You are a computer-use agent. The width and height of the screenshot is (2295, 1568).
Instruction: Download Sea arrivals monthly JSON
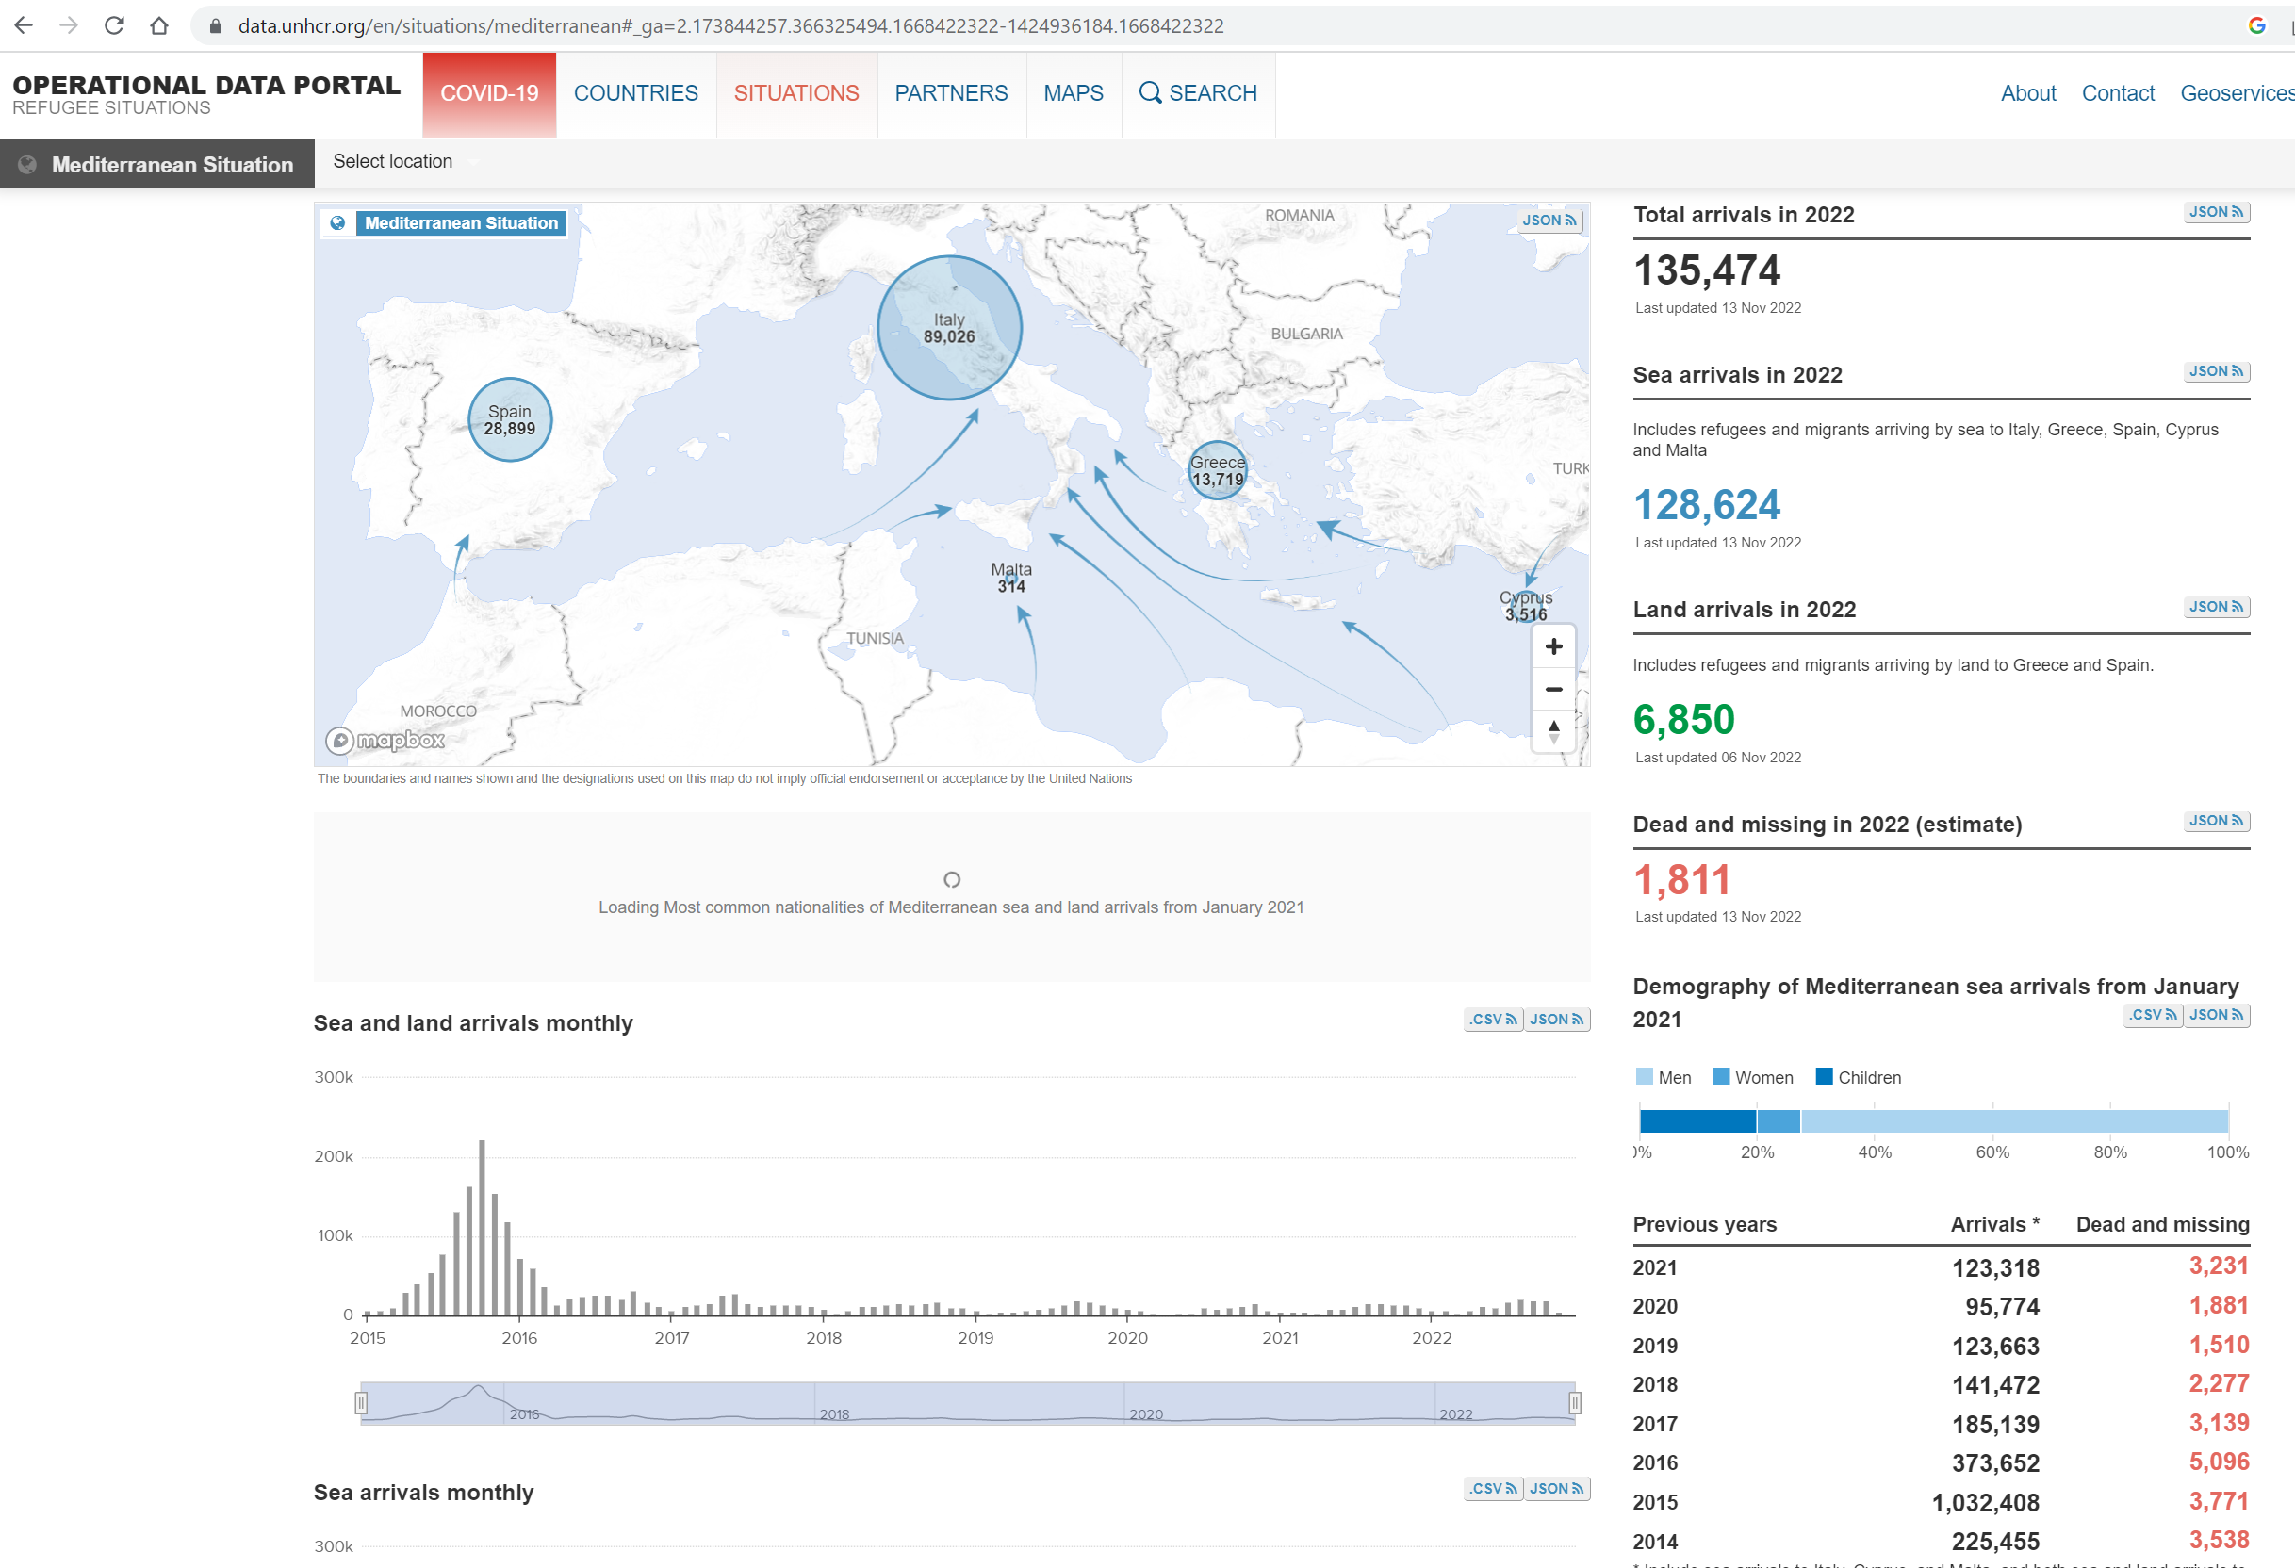(1556, 1489)
